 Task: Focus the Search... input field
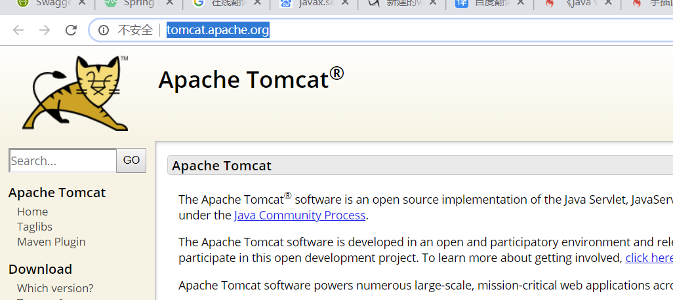pos(63,160)
